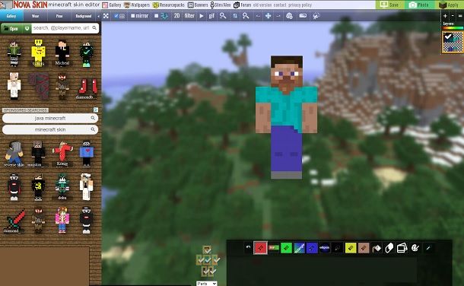This screenshot has height=286, width=464.
Task: Click the fullscreen expand icon
Action: coord(106,16)
